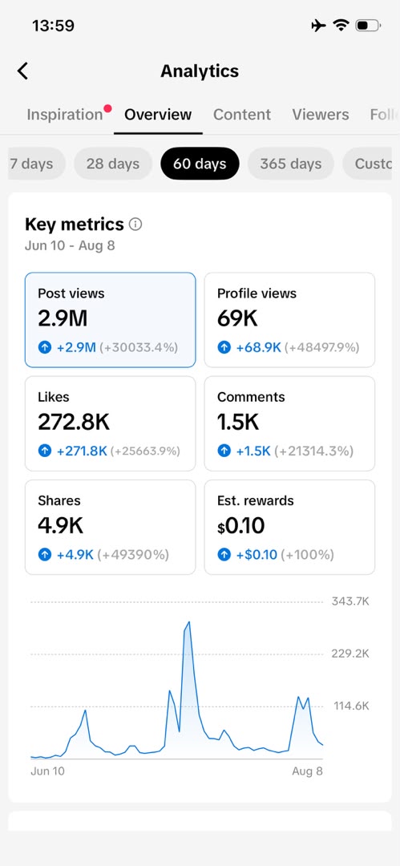The width and height of the screenshot is (400, 866).
Task: Open the Viewers tab
Action: (321, 115)
